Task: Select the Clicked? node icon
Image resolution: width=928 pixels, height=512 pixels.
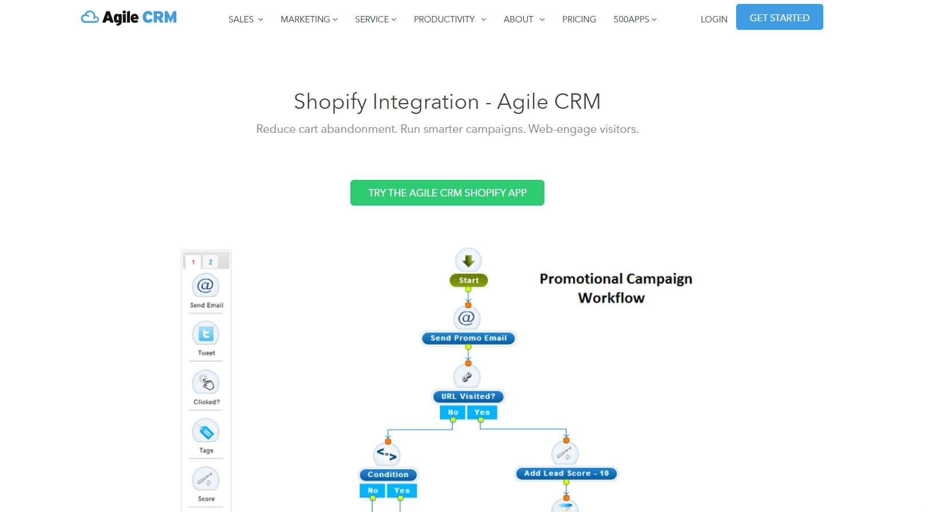Action: 206,382
